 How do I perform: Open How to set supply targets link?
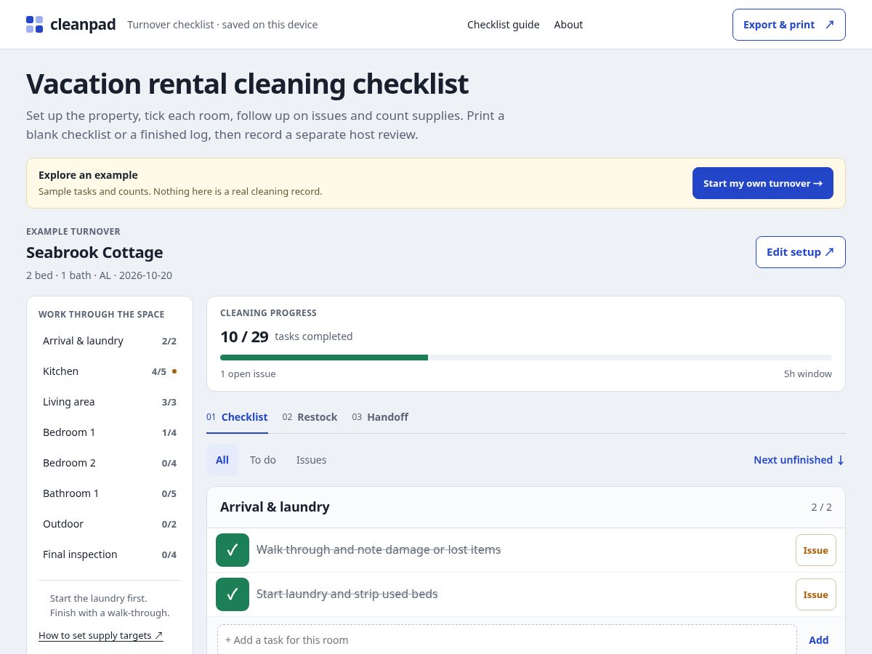(x=101, y=635)
